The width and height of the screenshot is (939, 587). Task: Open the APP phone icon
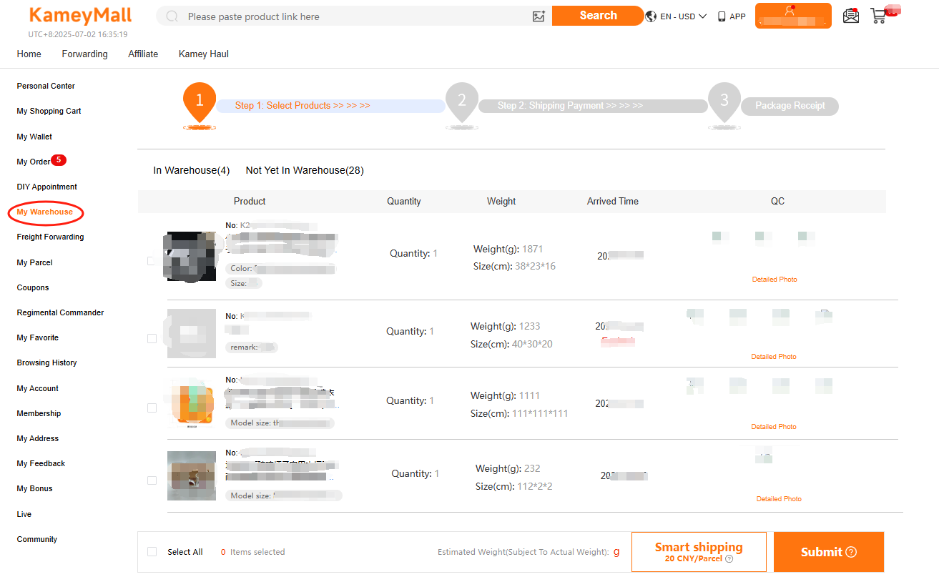(722, 16)
